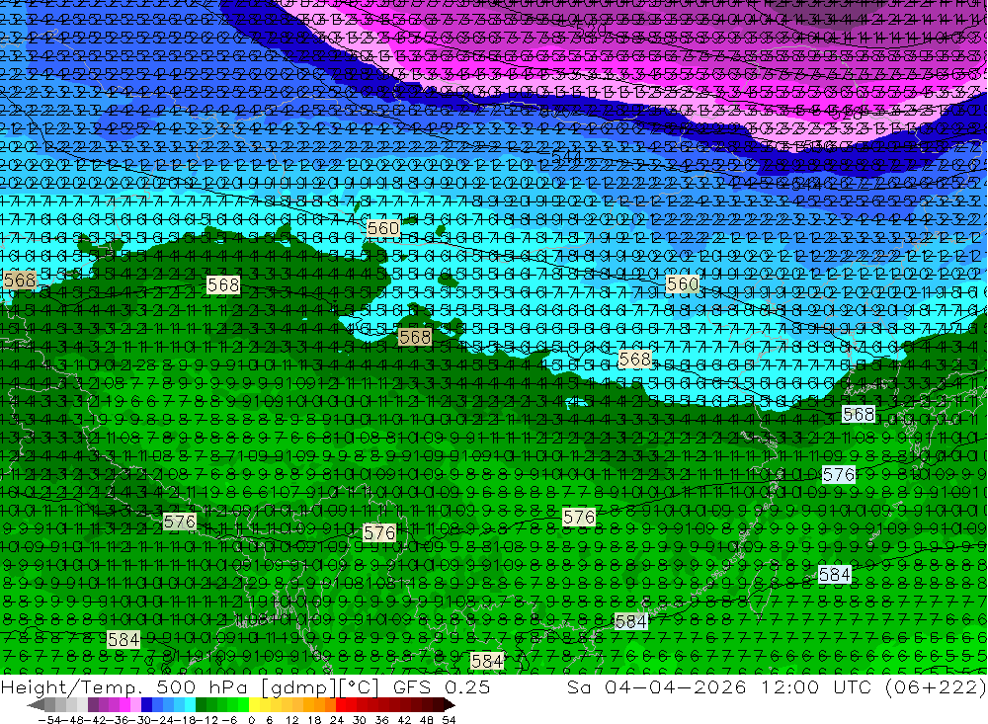The image size is (988, 724).
Task: Click the '(06+222)' forecast run text
Action: click(x=935, y=687)
